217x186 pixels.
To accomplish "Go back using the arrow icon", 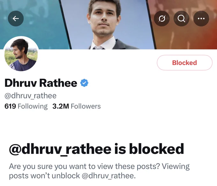I will [16, 18].
